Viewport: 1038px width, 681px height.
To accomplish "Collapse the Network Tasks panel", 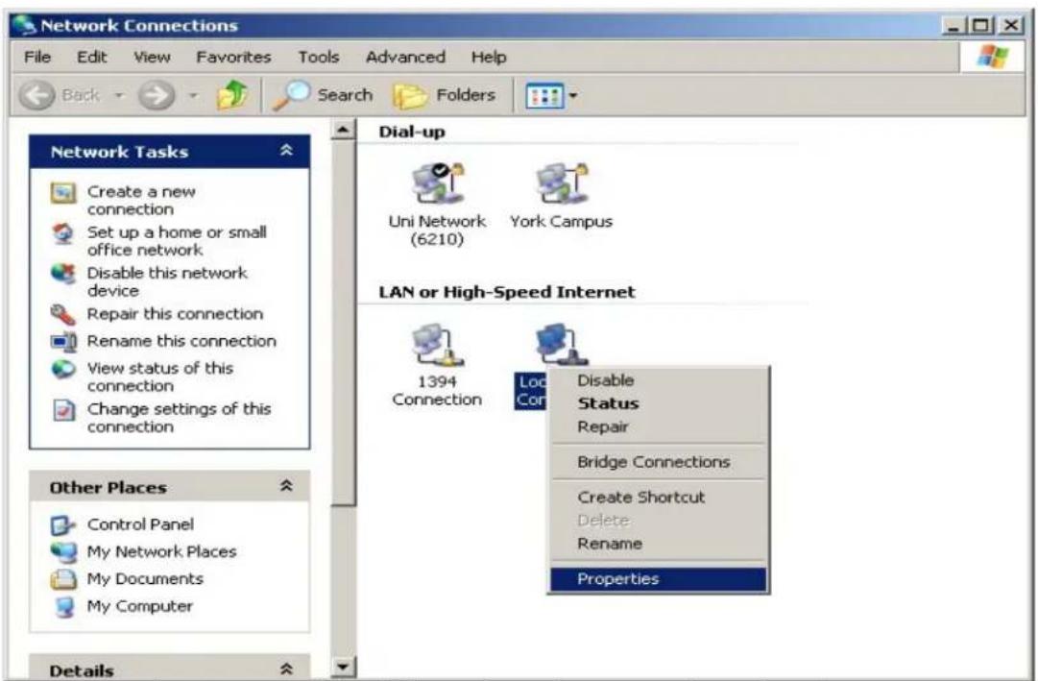I will pos(287,151).
